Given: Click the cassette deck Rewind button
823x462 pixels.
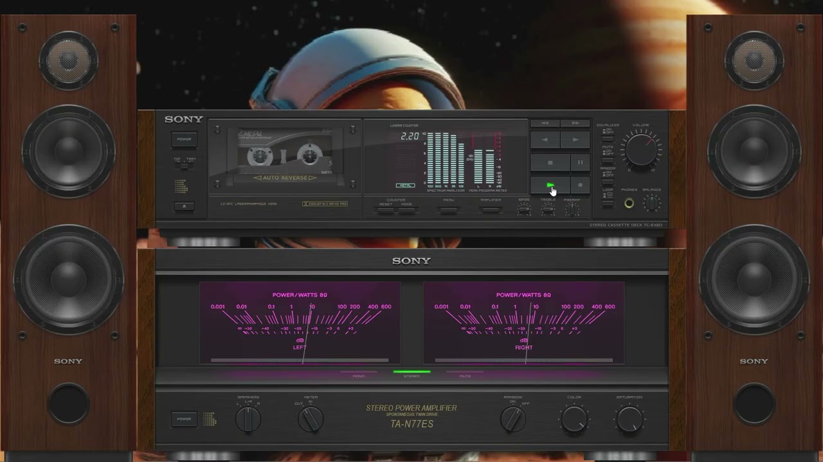Looking at the screenshot, I should pyautogui.click(x=545, y=123).
